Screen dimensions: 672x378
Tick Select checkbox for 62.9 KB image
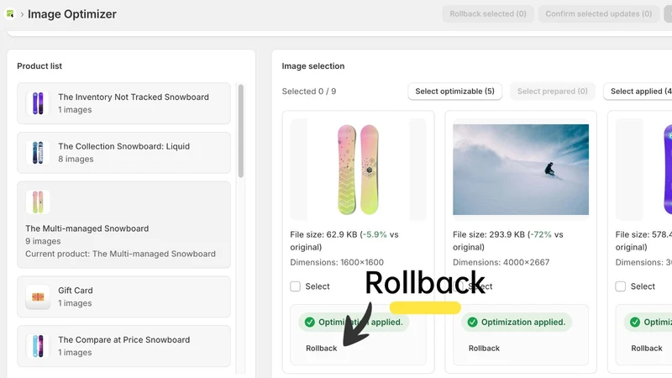[x=296, y=286]
